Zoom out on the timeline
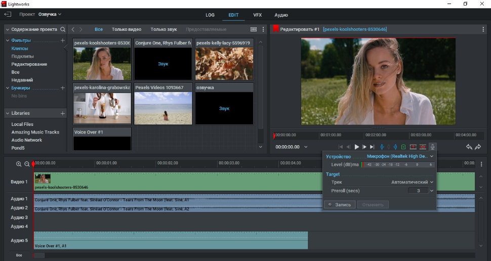 [27, 164]
